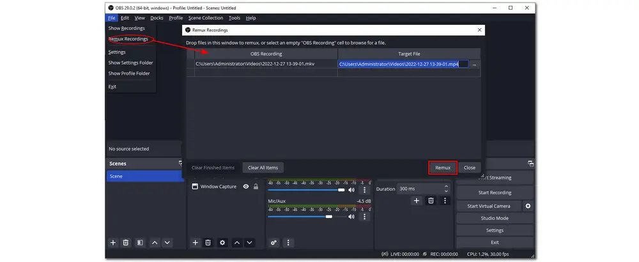Open transition properties three-dot menu
Screen dimensions: 639x262
[445, 201]
